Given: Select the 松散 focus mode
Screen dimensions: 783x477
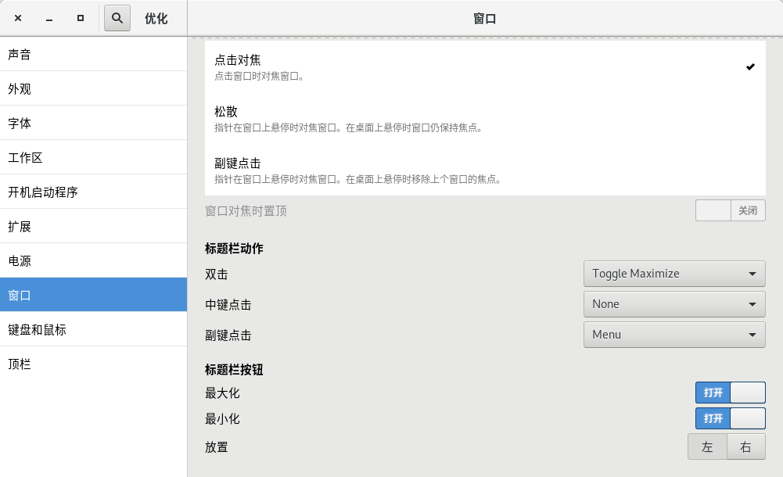Looking at the screenshot, I should [484, 119].
